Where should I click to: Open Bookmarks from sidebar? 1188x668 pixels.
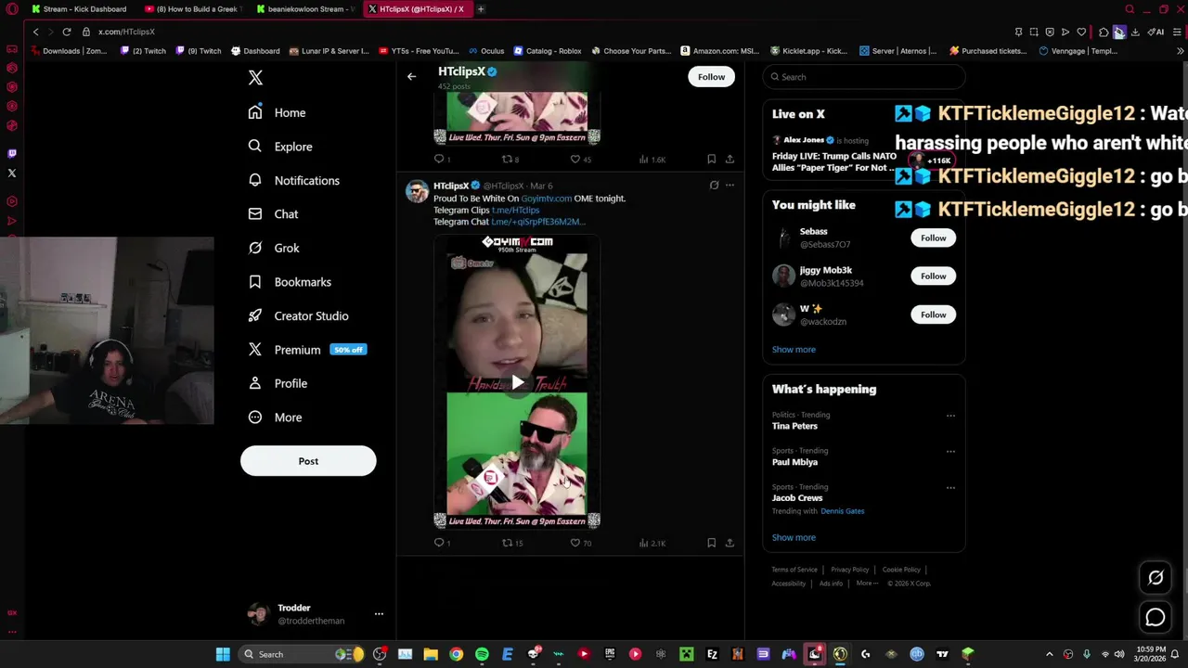(290, 282)
